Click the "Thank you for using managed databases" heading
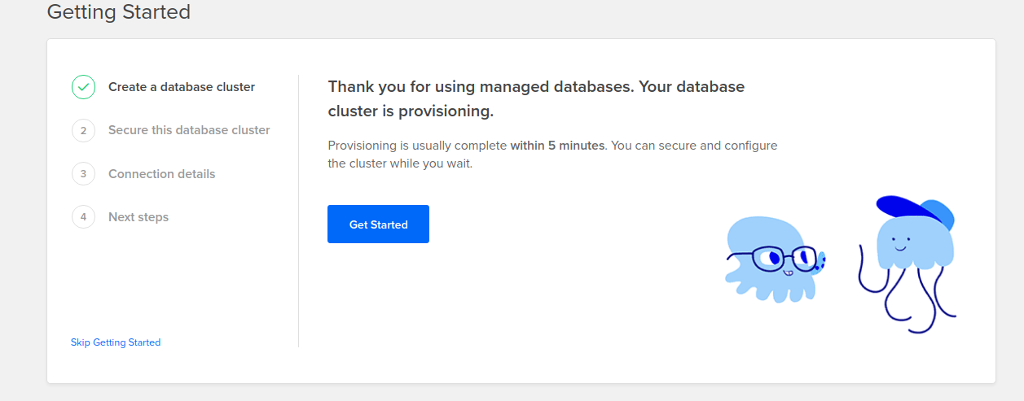The height and width of the screenshot is (401, 1024). (x=535, y=86)
